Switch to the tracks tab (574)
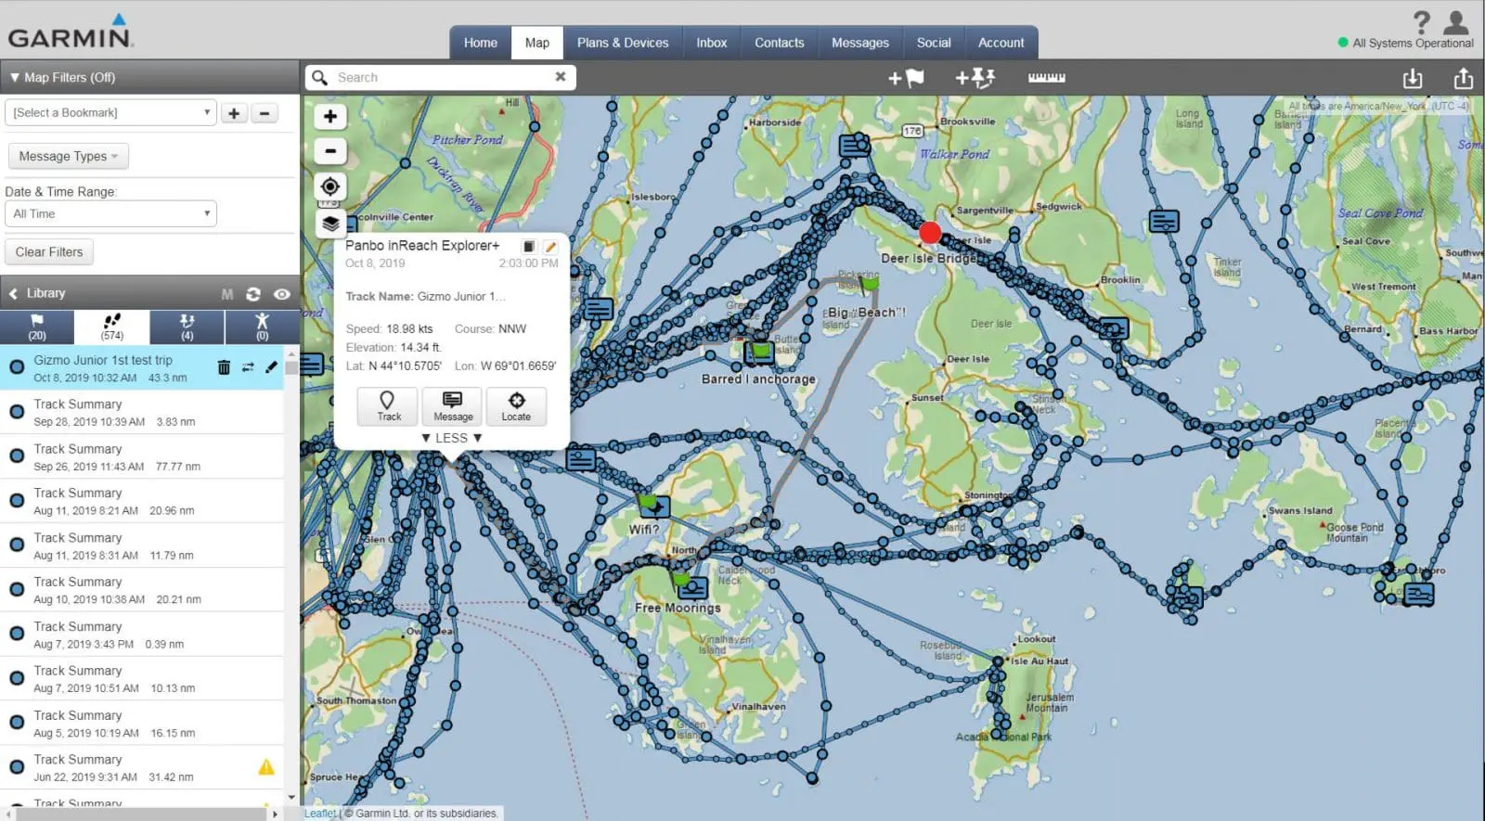Screen dimensions: 1485x821 pyautogui.click(x=112, y=327)
